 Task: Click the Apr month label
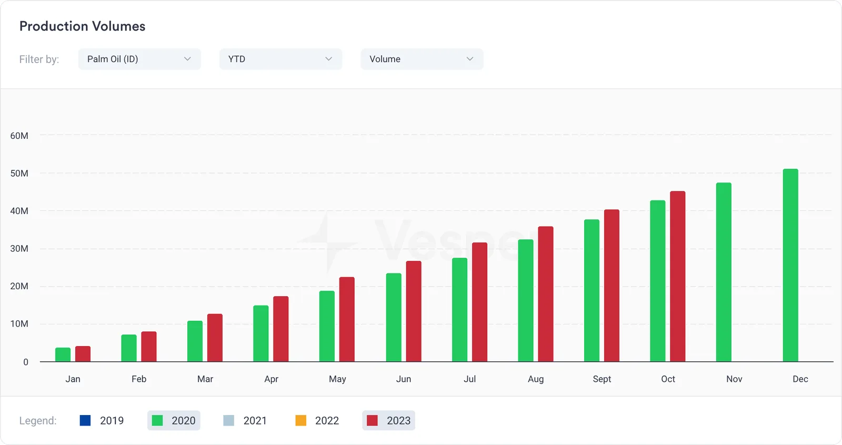pyautogui.click(x=272, y=379)
